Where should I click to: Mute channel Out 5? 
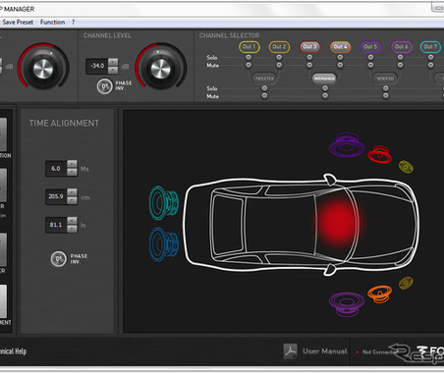point(370,65)
